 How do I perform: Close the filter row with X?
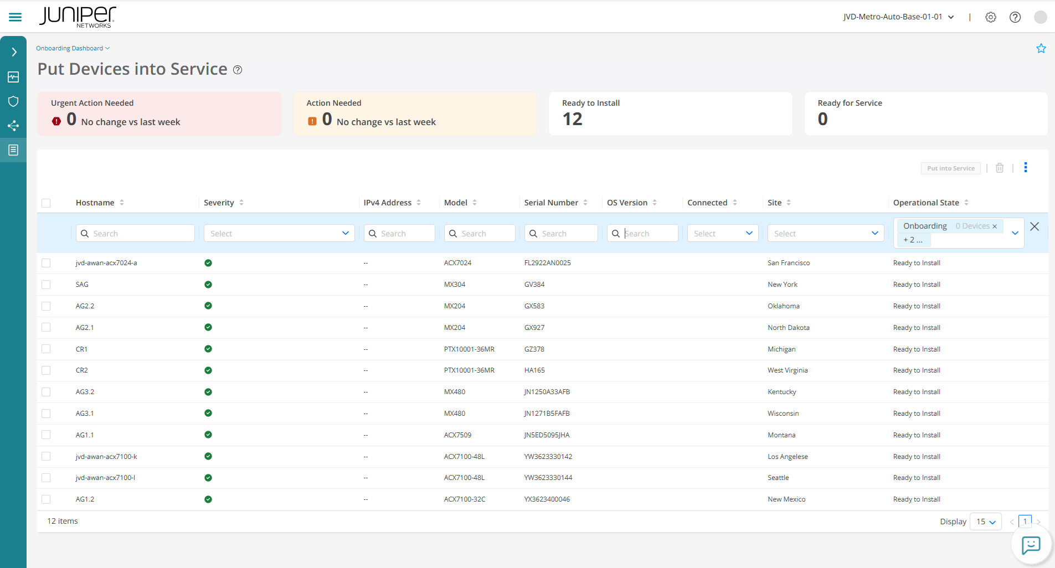coord(1035,226)
